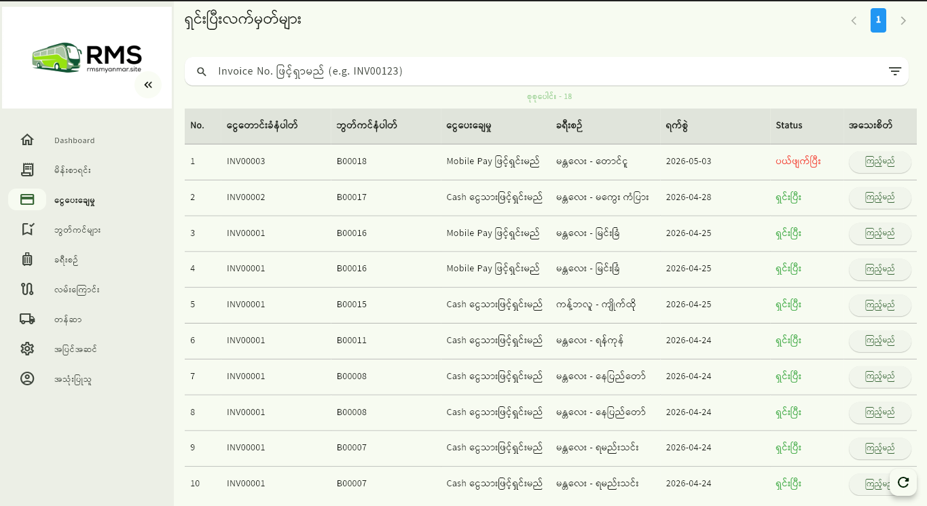This screenshot has width=927, height=506.
Task: Open the settings gear icon
Action: (27, 349)
